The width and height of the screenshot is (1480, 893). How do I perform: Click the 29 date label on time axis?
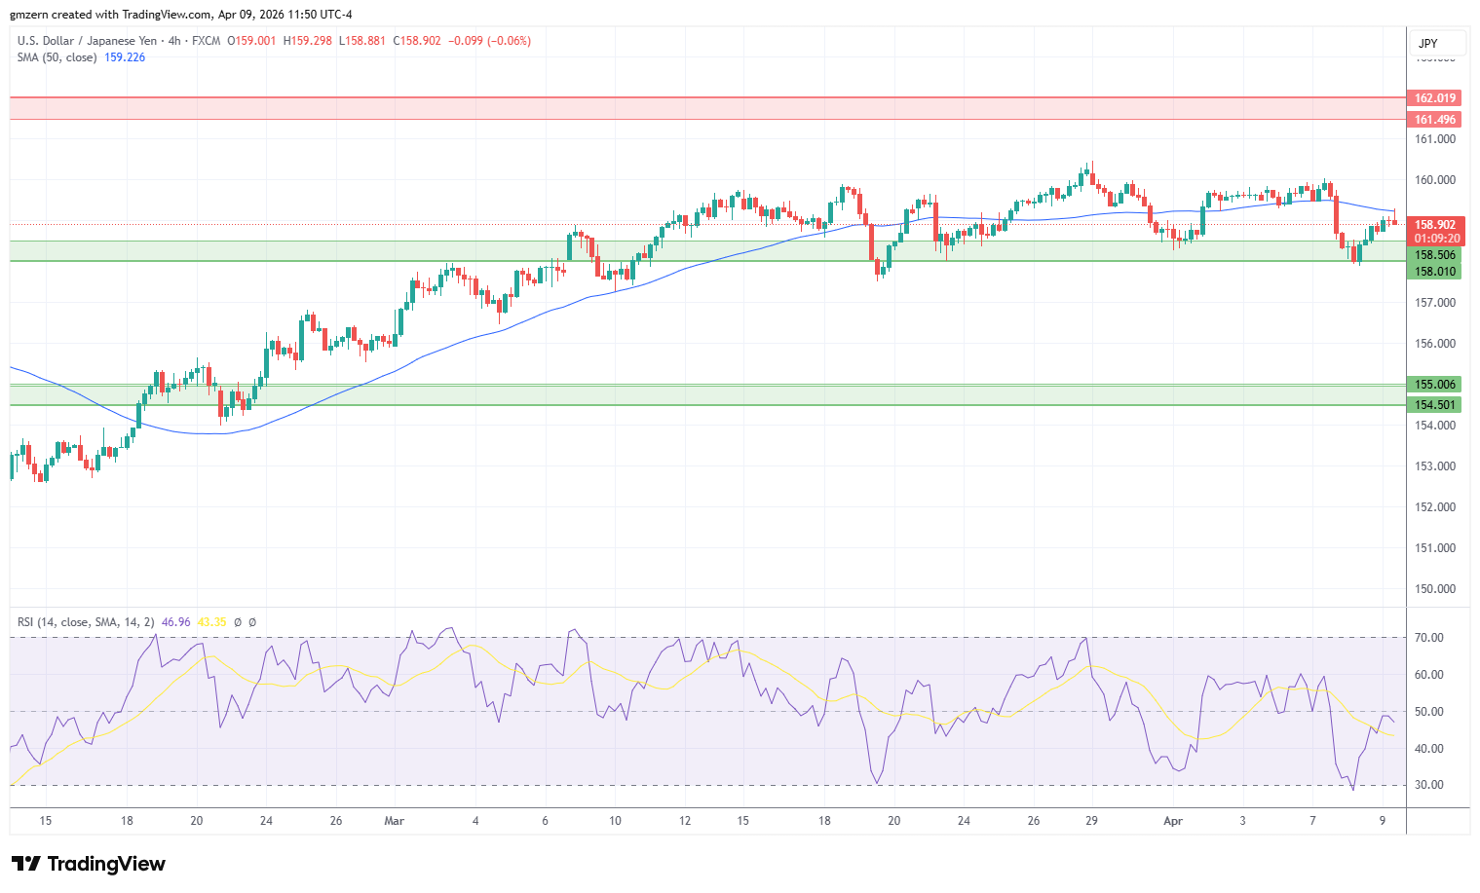(1091, 821)
